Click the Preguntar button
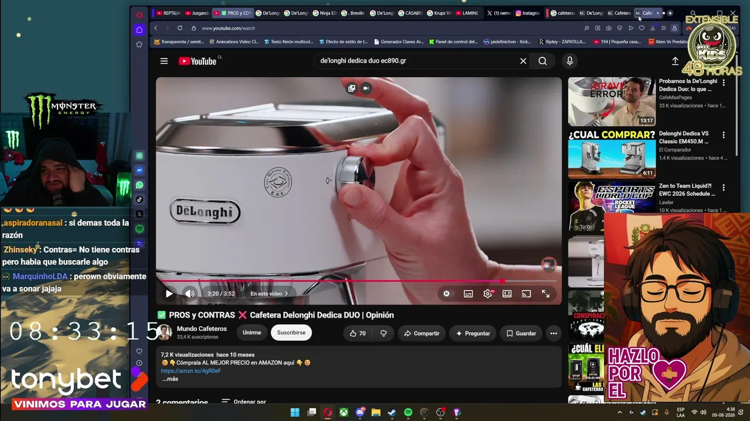This screenshot has width=750, height=421. click(x=473, y=333)
